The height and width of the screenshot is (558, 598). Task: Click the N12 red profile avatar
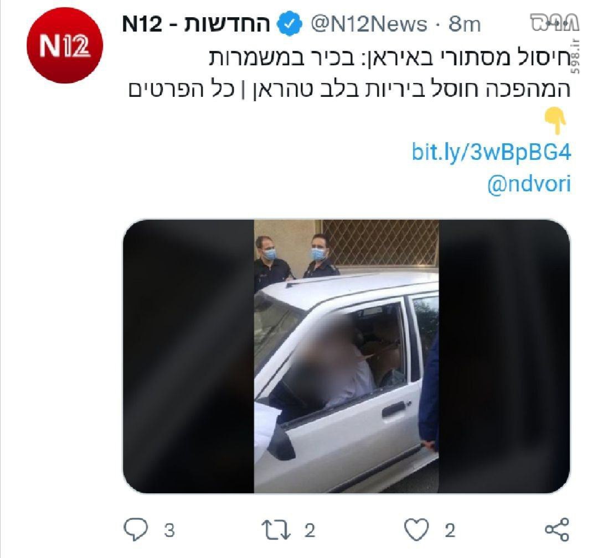point(64,45)
